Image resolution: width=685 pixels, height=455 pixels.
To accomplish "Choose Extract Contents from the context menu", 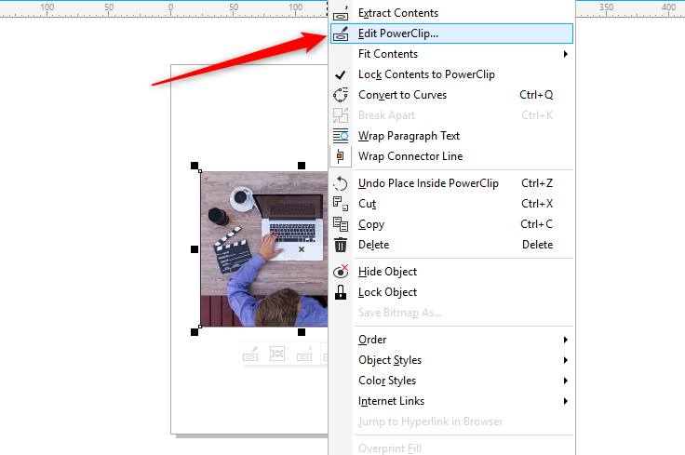I will tap(451, 13).
